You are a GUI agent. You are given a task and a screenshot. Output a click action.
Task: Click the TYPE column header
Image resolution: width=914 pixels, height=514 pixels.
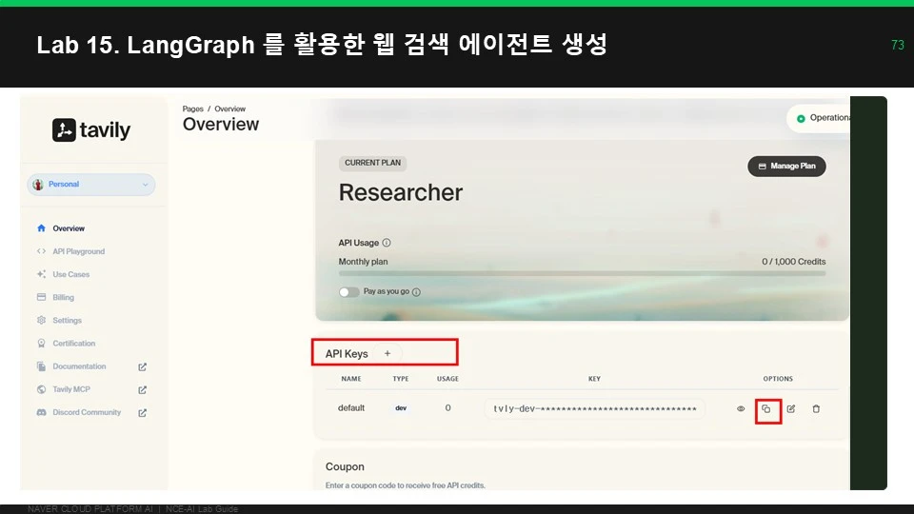pos(401,379)
